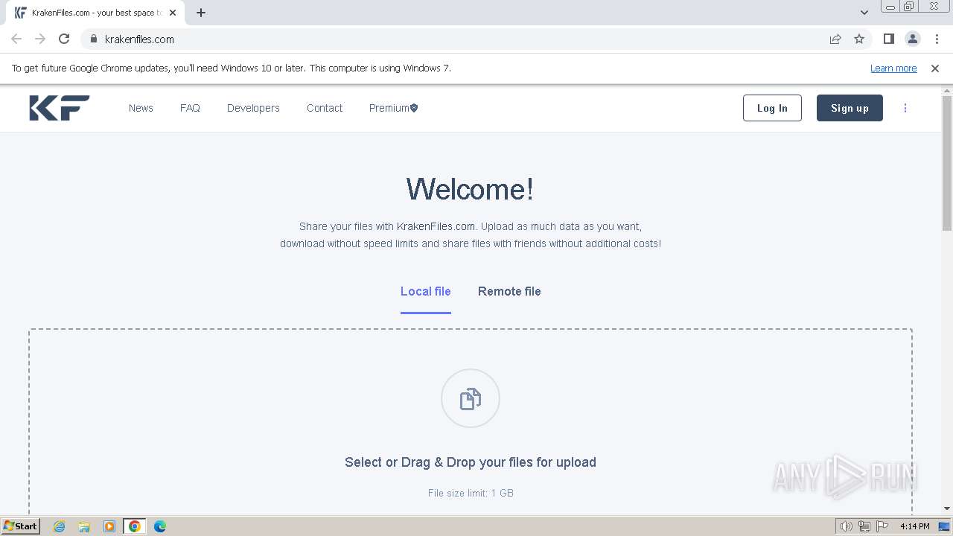Click the scroll up arrow of page scrollbar
953x536 pixels.
pos(947,91)
